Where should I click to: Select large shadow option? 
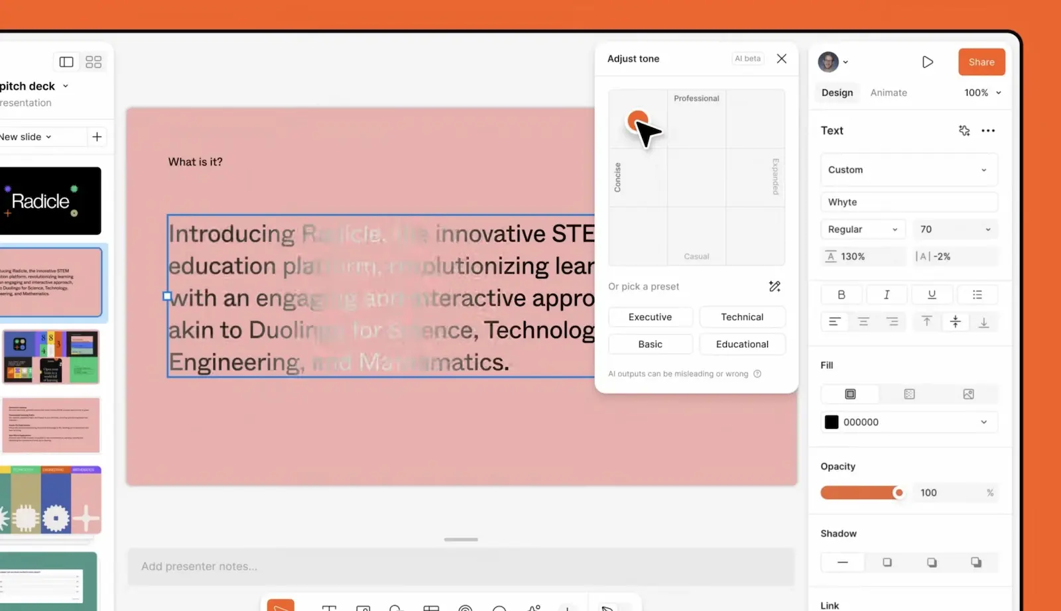coord(976,562)
